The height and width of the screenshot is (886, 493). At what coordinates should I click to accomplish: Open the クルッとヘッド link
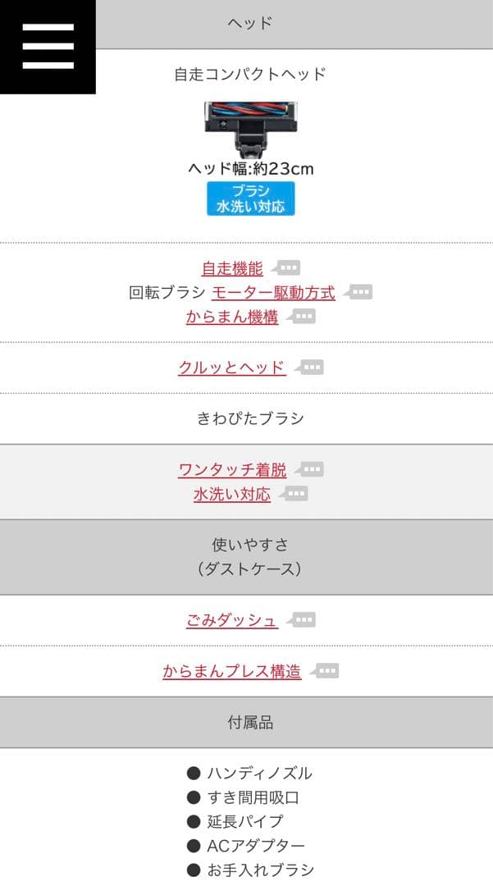tap(232, 368)
